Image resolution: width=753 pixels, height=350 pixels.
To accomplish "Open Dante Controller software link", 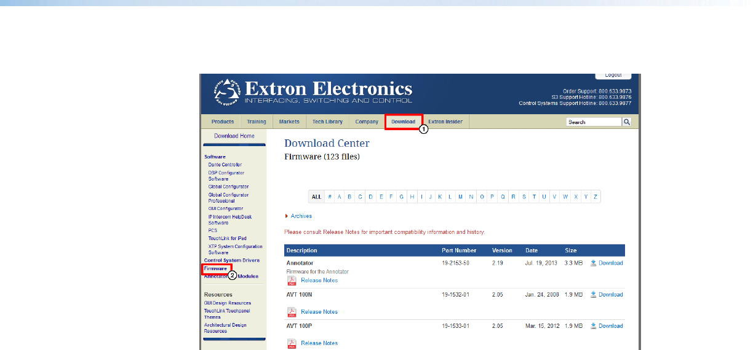I will click(225, 165).
